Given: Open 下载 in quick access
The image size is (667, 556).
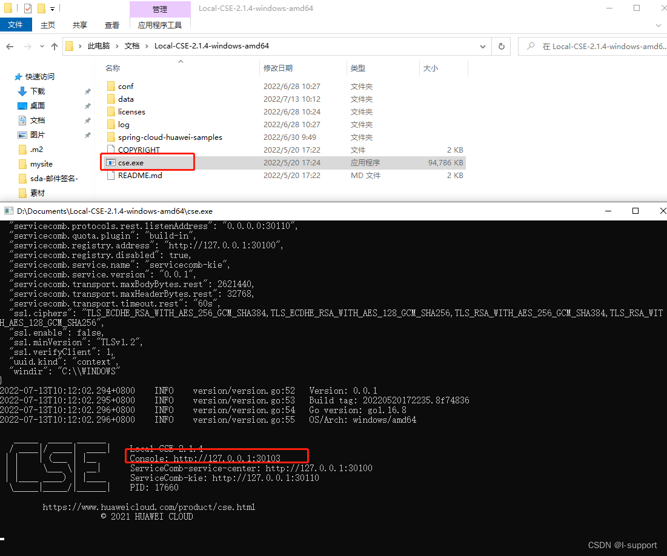Looking at the screenshot, I should coord(38,91).
